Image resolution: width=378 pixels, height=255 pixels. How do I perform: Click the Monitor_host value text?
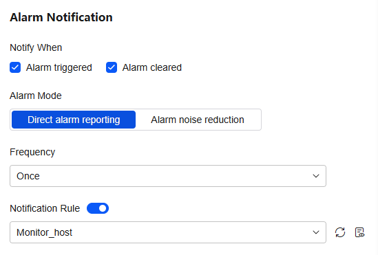(x=44, y=232)
